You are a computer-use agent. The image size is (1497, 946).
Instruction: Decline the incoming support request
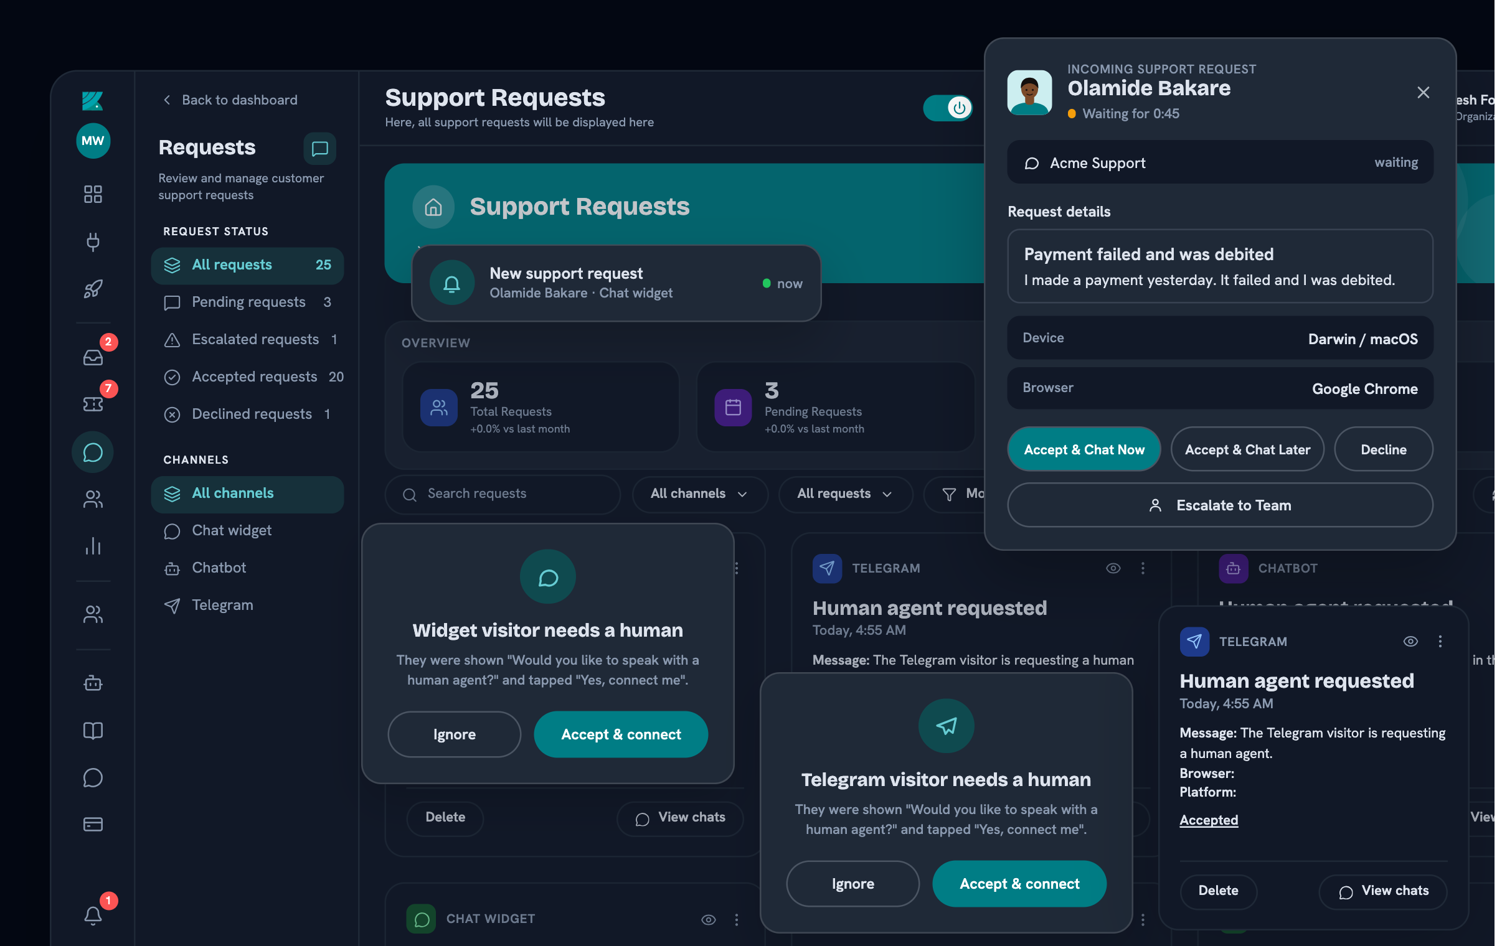1384,449
